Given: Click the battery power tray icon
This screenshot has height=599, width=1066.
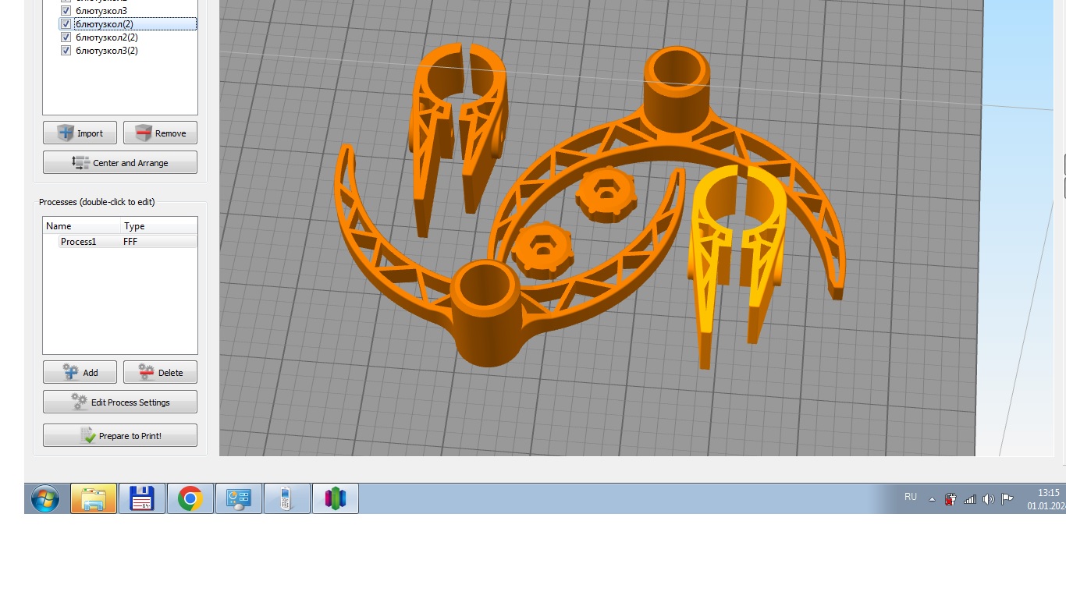Looking at the screenshot, I should pos(951,499).
